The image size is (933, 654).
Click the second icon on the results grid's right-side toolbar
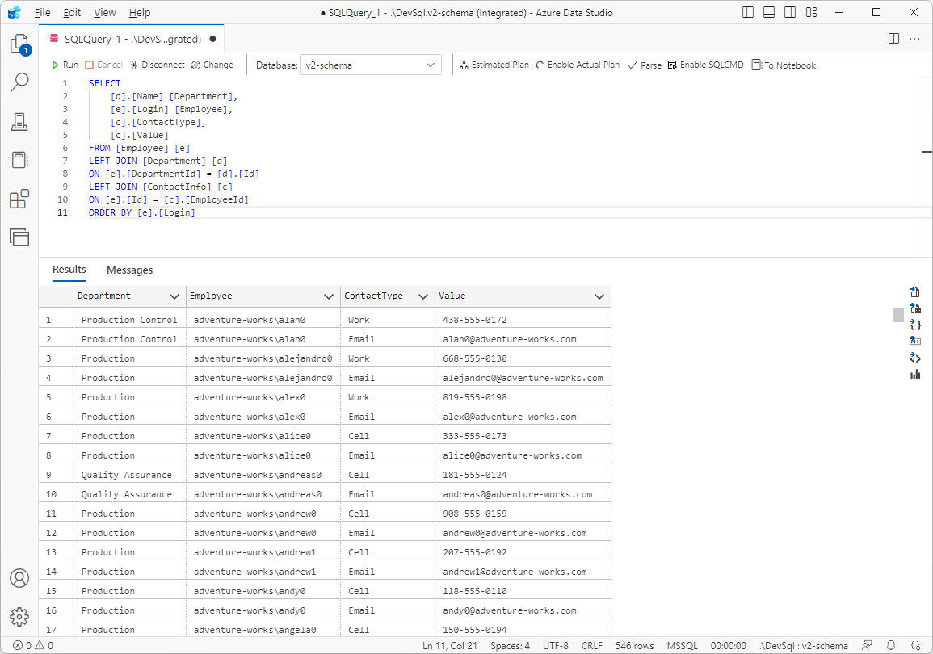pos(915,308)
